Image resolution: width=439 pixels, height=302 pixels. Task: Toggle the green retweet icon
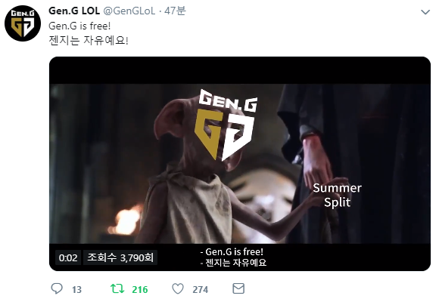117,288
